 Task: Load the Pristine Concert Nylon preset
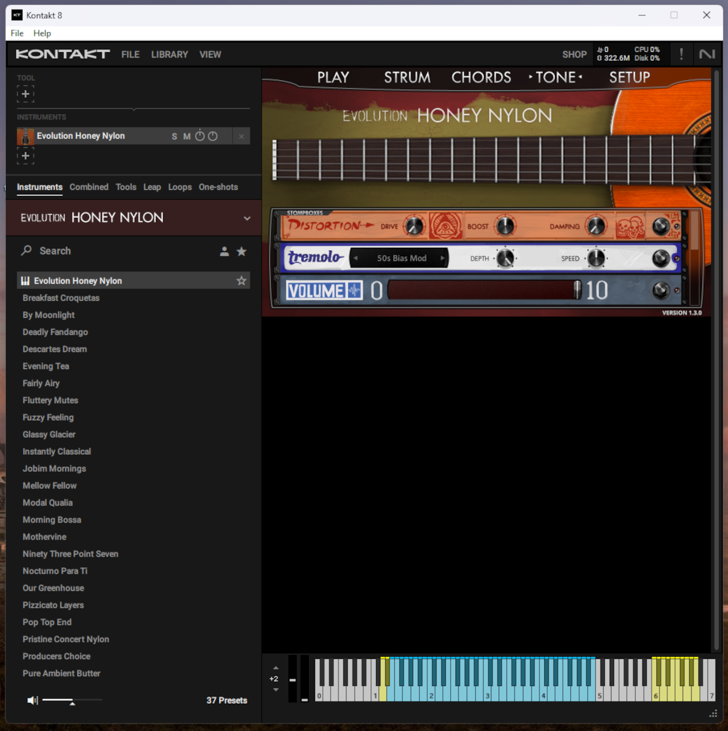coord(66,639)
